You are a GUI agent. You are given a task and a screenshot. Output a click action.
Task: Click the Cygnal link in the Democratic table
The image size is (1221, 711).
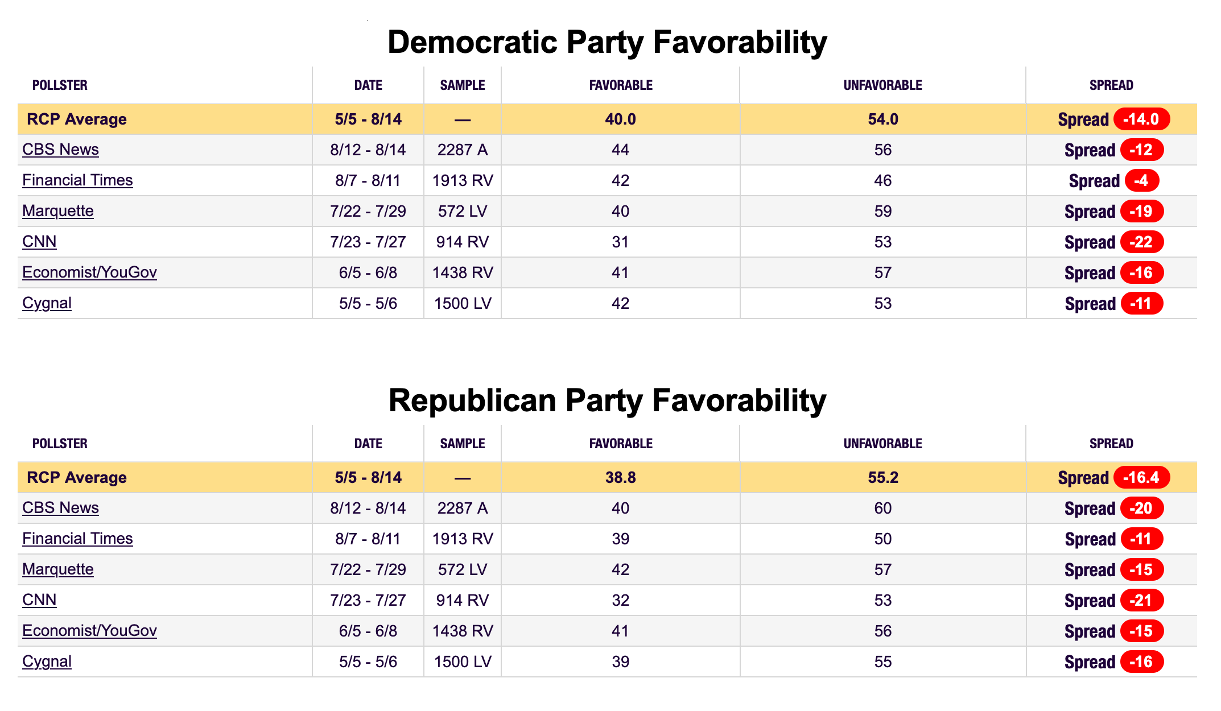47,303
